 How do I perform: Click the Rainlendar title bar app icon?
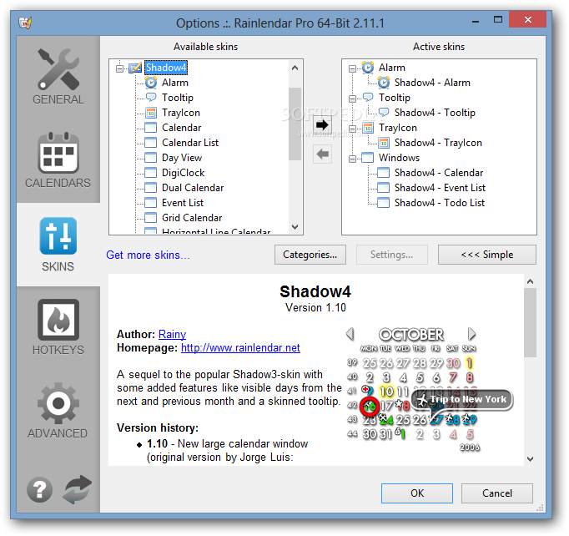click(x=25, y=23)
